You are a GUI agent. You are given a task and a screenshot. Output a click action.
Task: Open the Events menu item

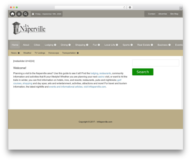179,45
